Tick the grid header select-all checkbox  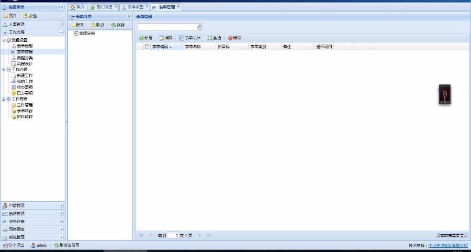point(147,47)
